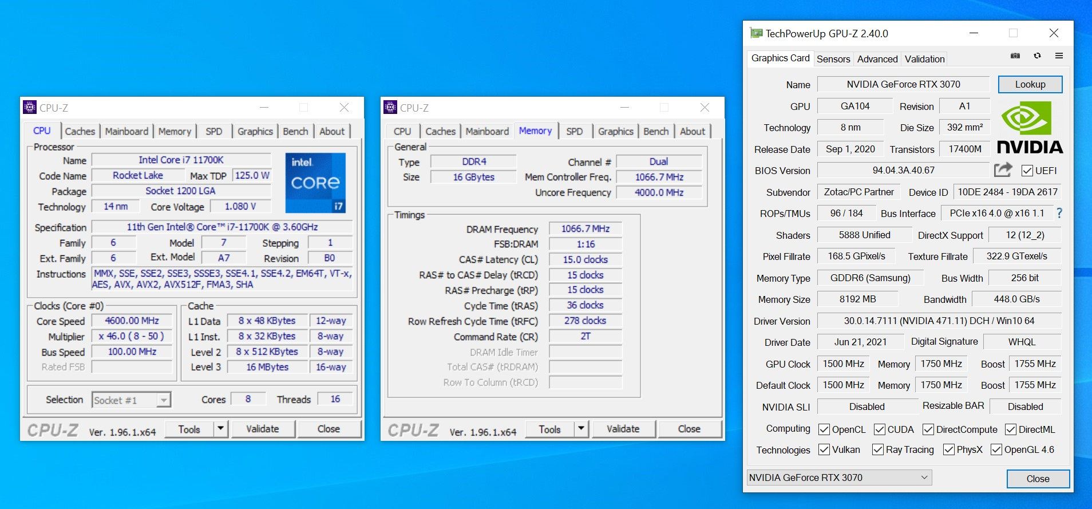Toggle the DirectCompute checkbox
The image size is (1092, 509).
[x=928, y=429]
